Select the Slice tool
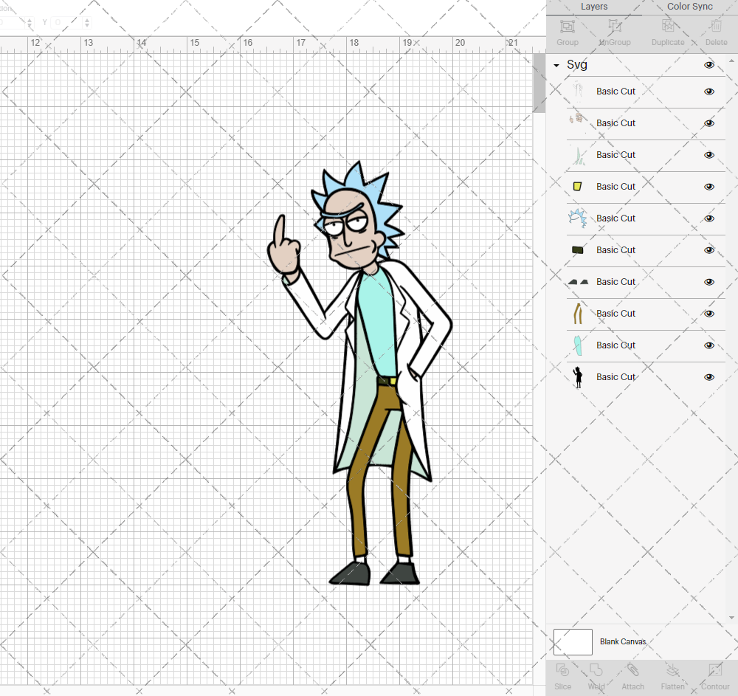Screen dimensions: 738x696 562,675
